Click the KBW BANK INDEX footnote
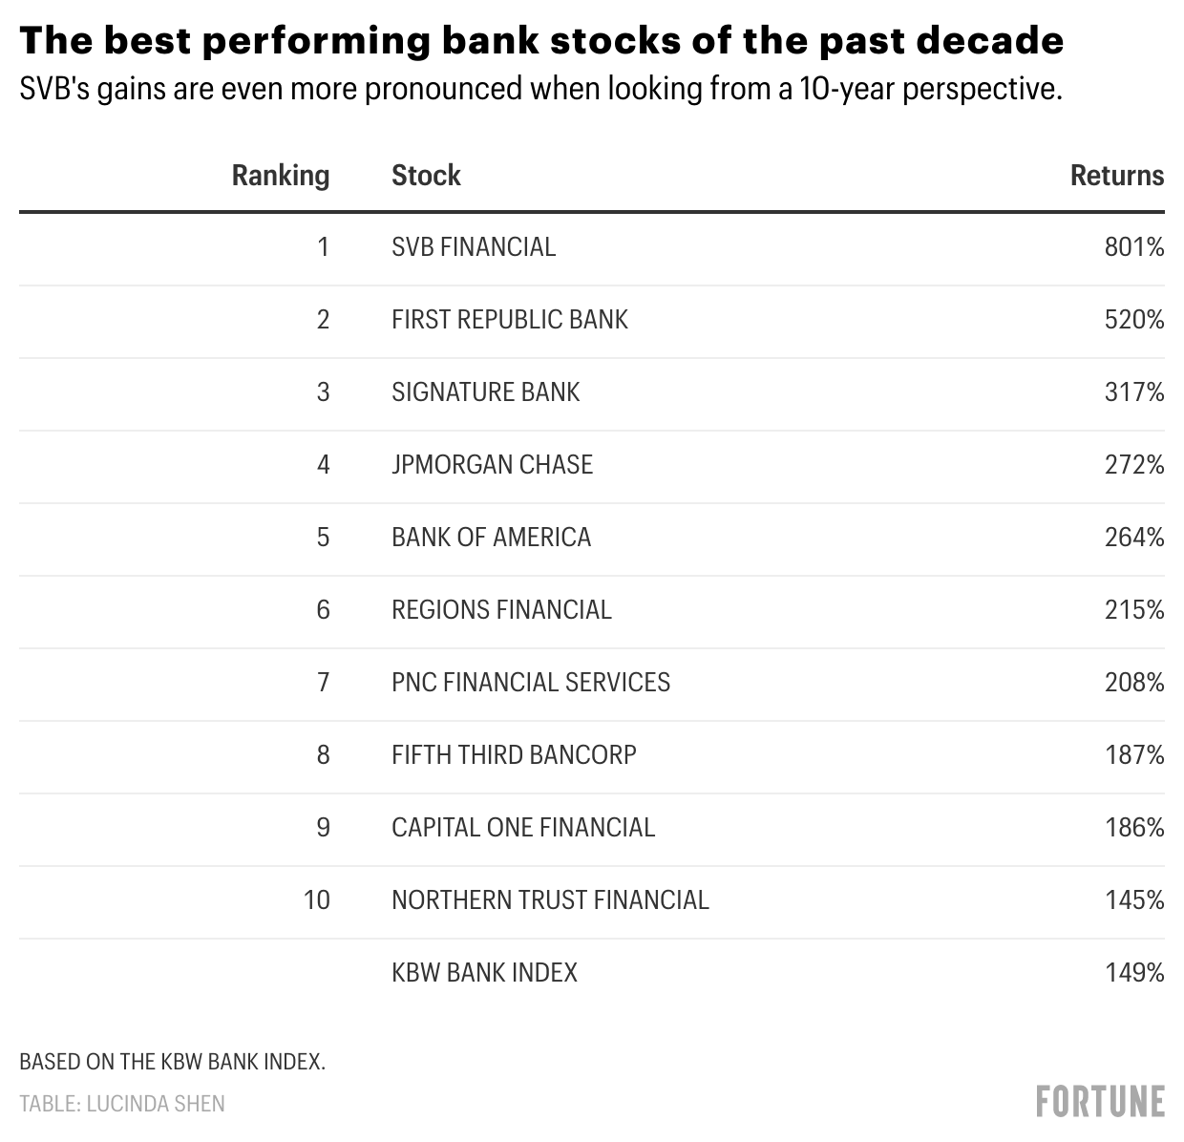 click(x=173, y=1061)
